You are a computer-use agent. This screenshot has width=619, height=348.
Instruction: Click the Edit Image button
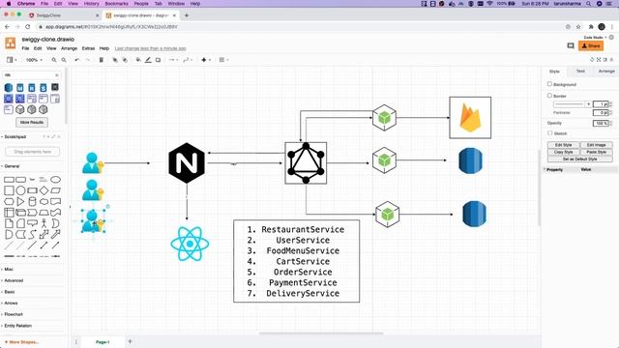[x=596, y=145]
